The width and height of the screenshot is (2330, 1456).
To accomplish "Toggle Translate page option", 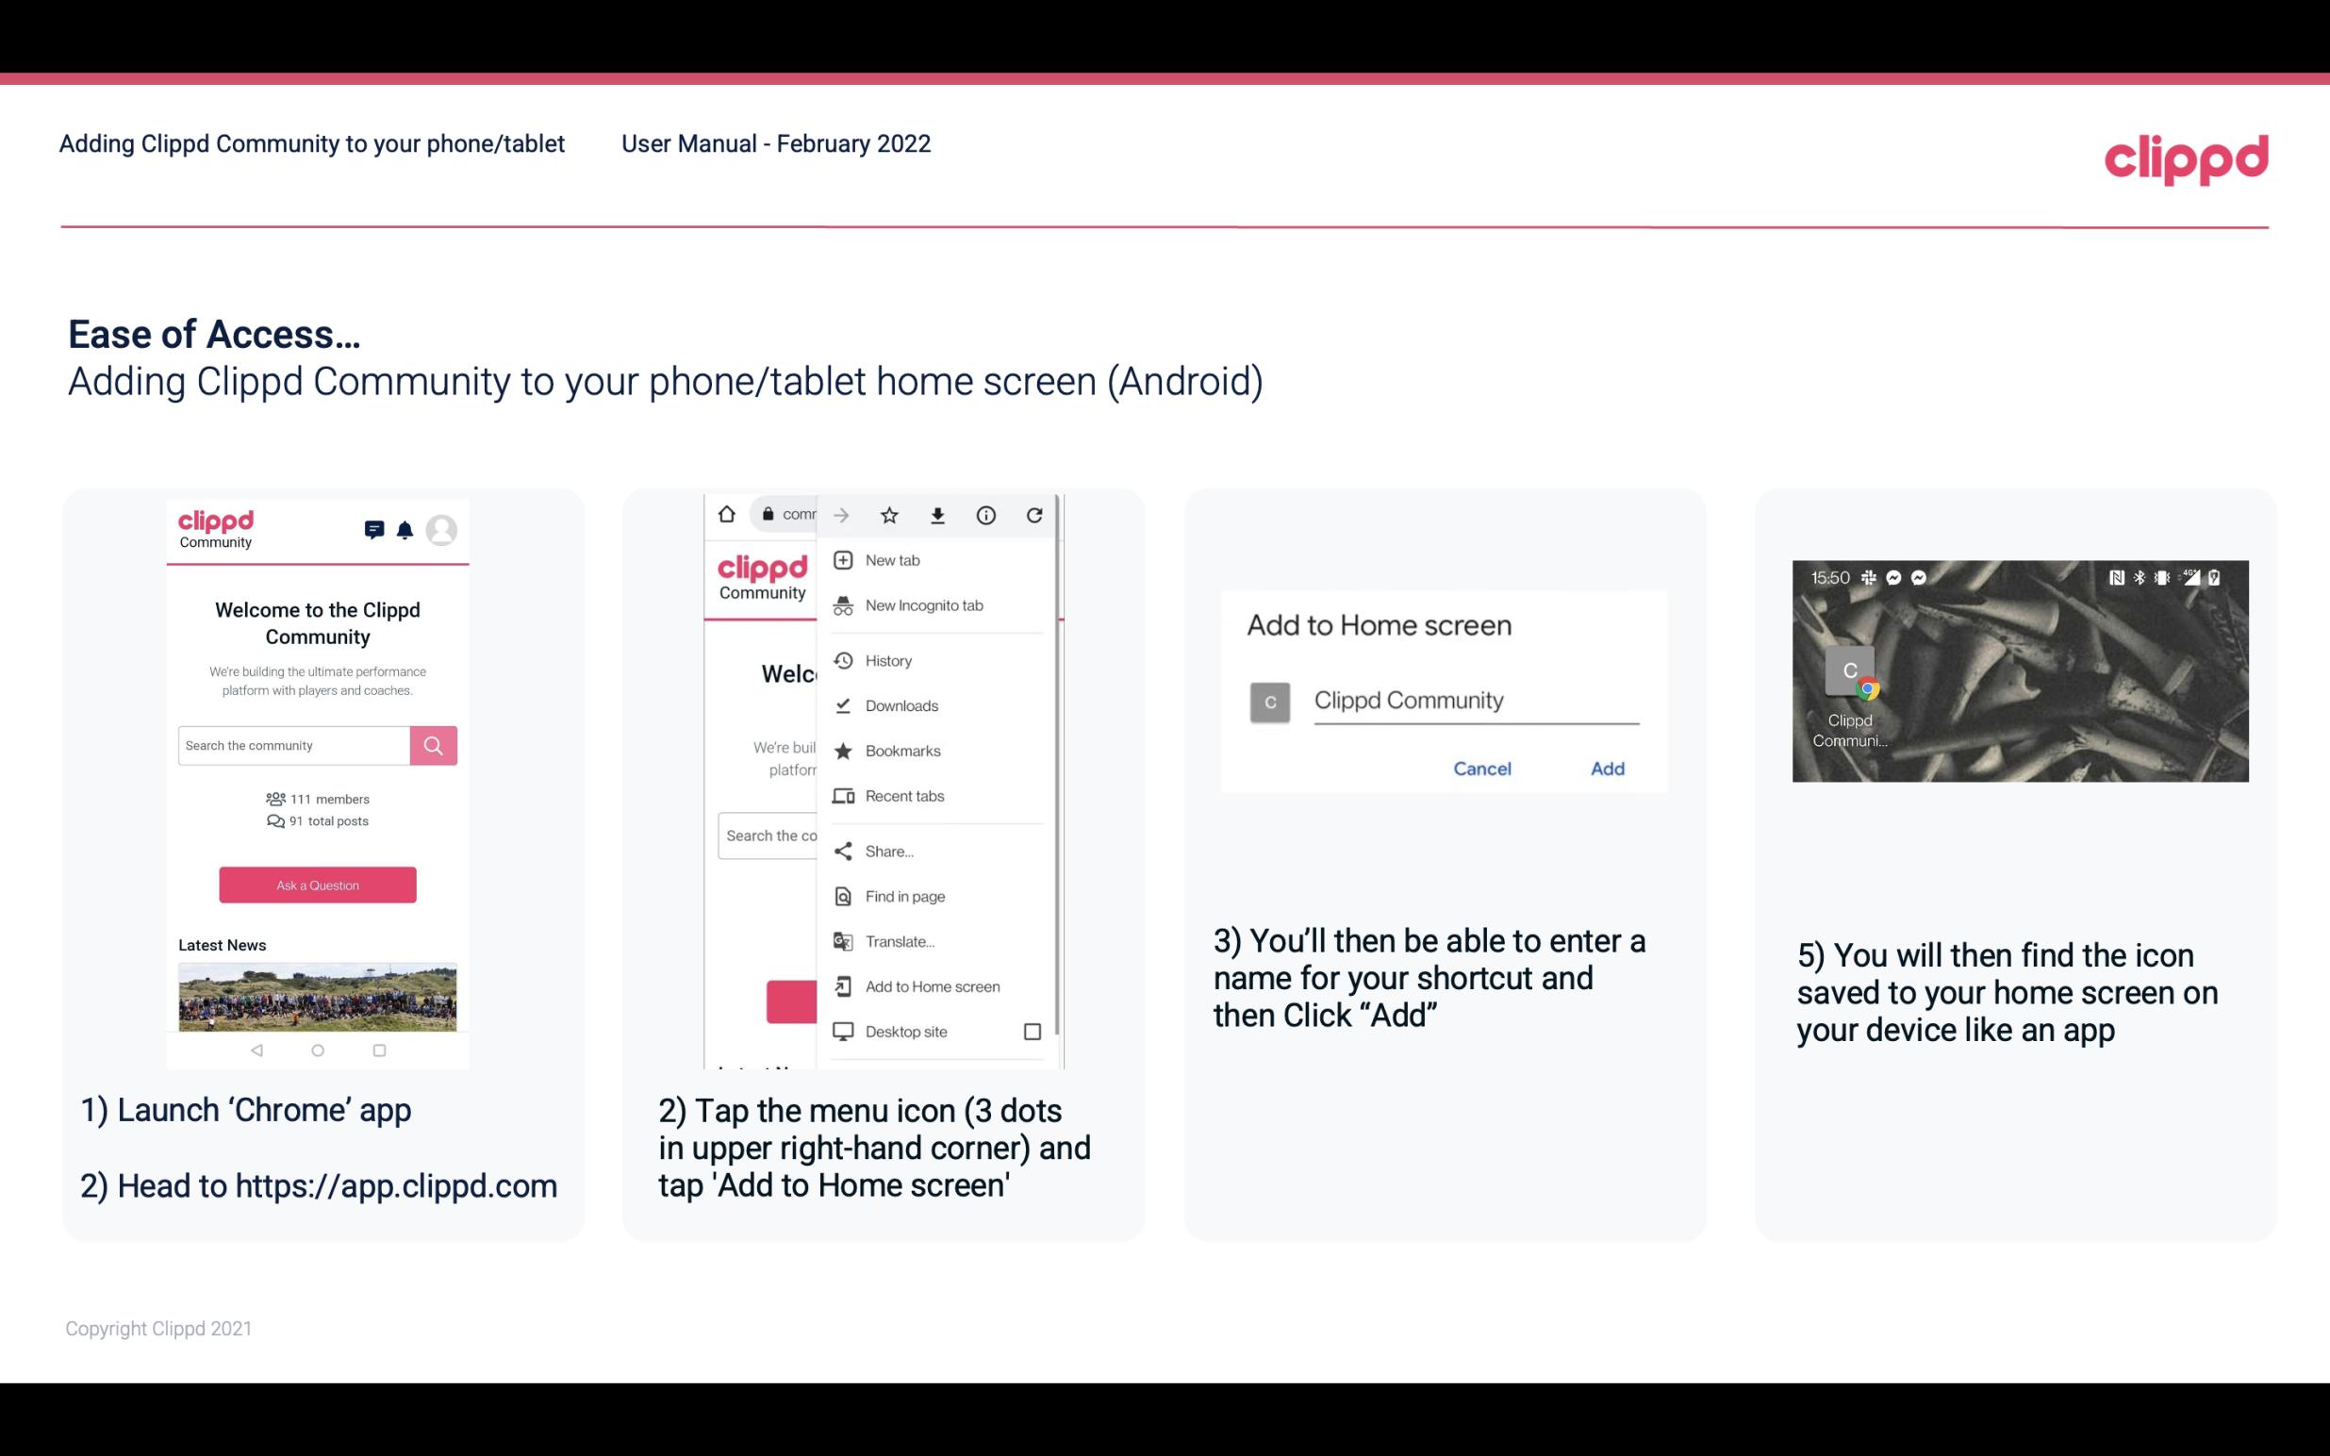I will [900, 941].
